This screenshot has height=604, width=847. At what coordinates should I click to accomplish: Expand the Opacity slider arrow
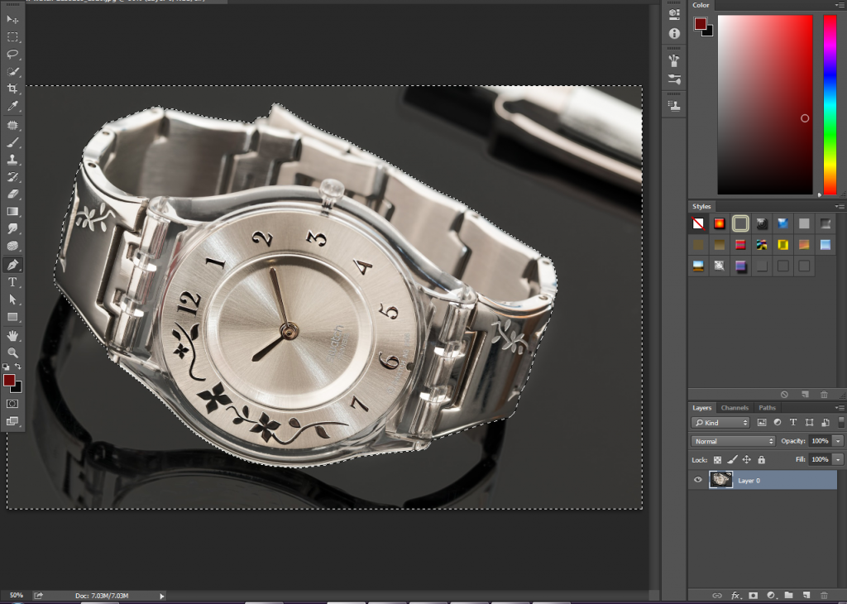click(838, 441)
